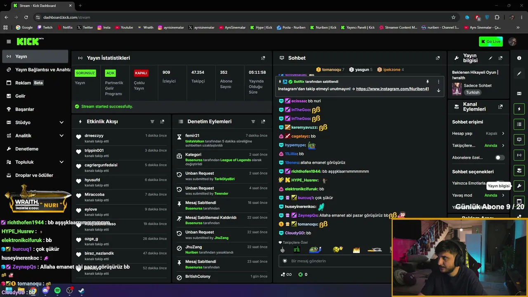Open the profile avatar menu
Viewport: 528px width, 297px height.
pos(513,41)
